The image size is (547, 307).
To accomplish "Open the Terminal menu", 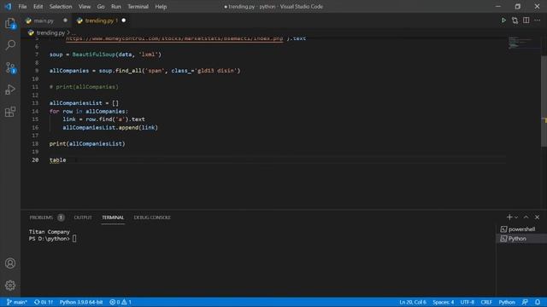I will (138, 6).
